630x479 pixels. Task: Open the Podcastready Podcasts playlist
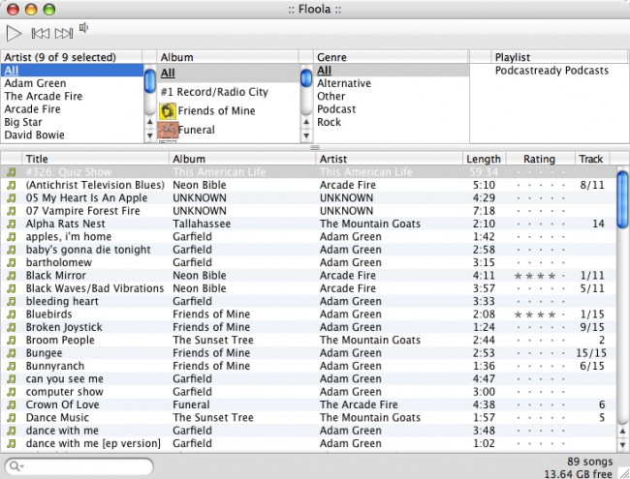pos(551,71)
